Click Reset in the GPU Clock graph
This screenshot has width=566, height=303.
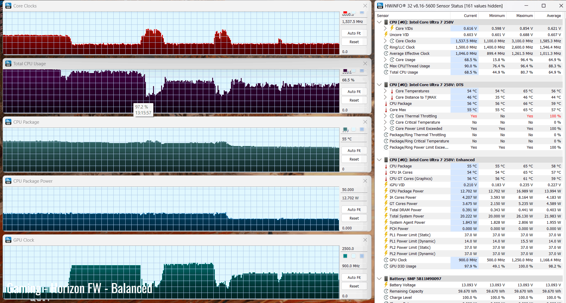pyautogui.click(x=354, y=286)
